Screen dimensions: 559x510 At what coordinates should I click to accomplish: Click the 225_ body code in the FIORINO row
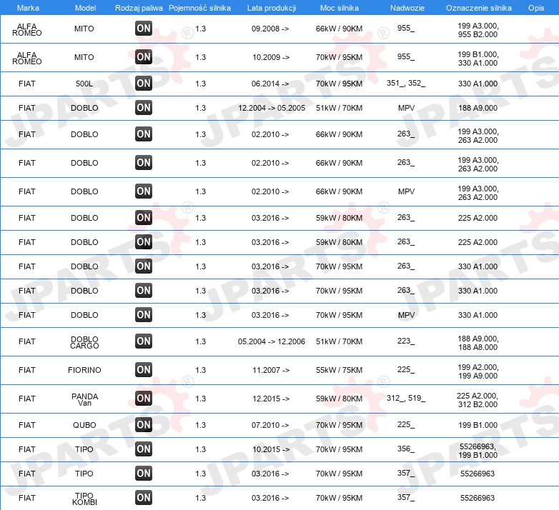point(406,369)
